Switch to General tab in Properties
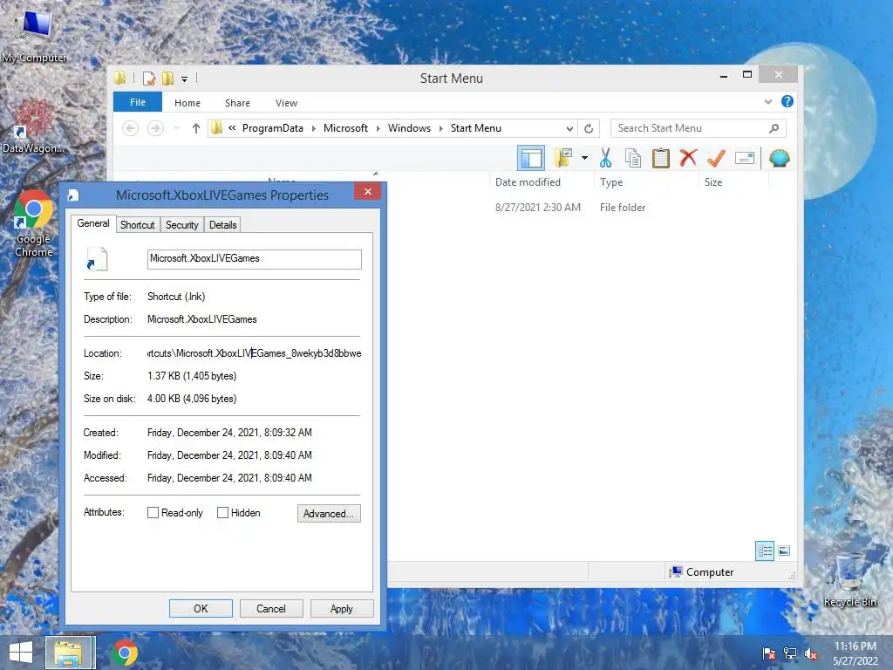This screenshot has width=893, height=670. click(x=93, y=223)
